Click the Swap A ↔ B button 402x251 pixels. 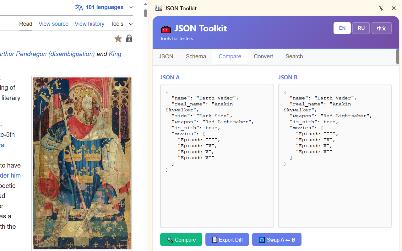277,239
